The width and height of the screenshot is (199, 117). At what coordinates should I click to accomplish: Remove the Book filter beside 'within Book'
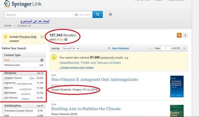(x=66, y=40)
